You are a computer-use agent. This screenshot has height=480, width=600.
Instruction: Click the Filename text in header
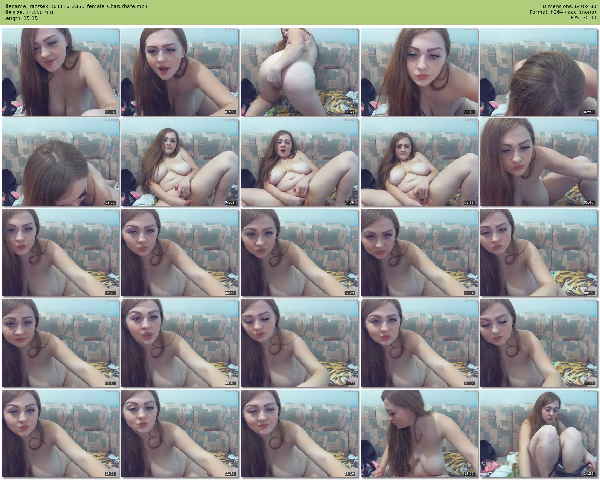(x=75, y=6)
